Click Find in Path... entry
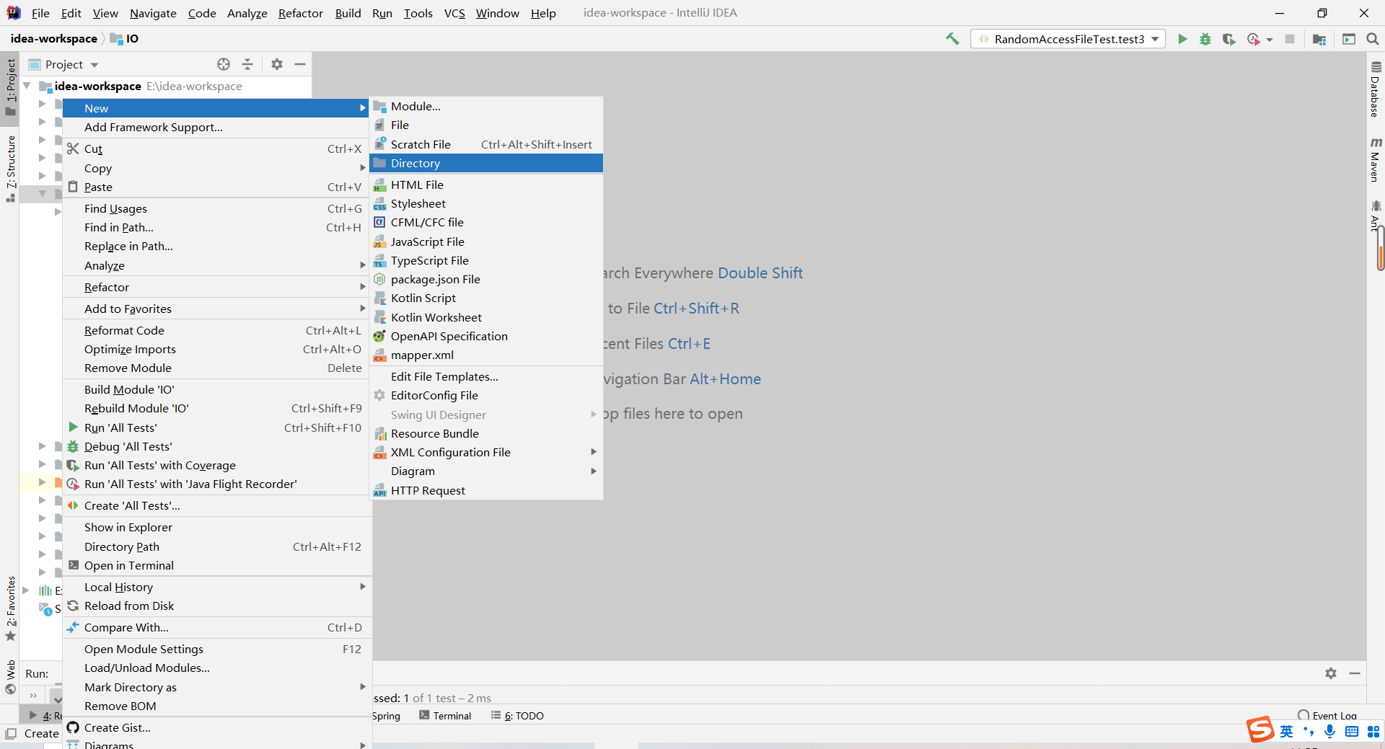The width and height of the screenshot is (1385, 749). [217, 227]
